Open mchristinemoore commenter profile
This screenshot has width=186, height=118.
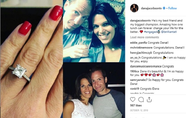tap(141, 48)
